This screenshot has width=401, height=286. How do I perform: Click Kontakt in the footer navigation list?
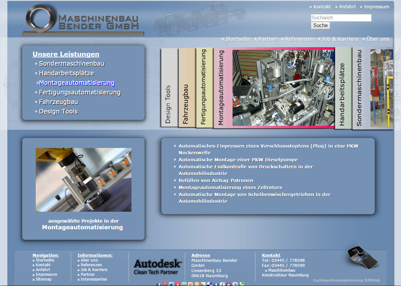43,265
